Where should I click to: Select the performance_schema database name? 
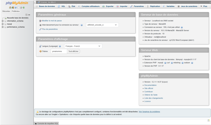pos(16,27)
